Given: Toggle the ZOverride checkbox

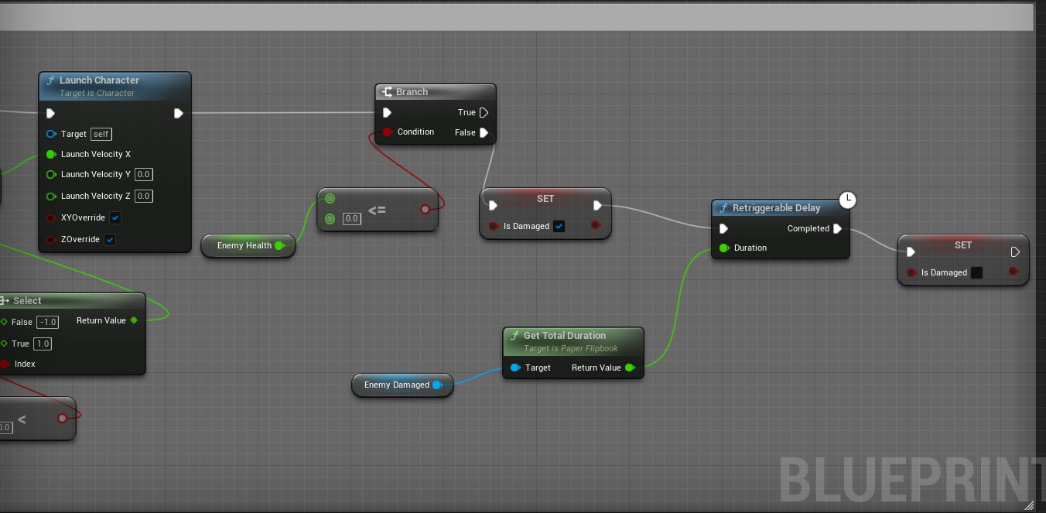Looking at the screenshot, I should click(110, 240).
